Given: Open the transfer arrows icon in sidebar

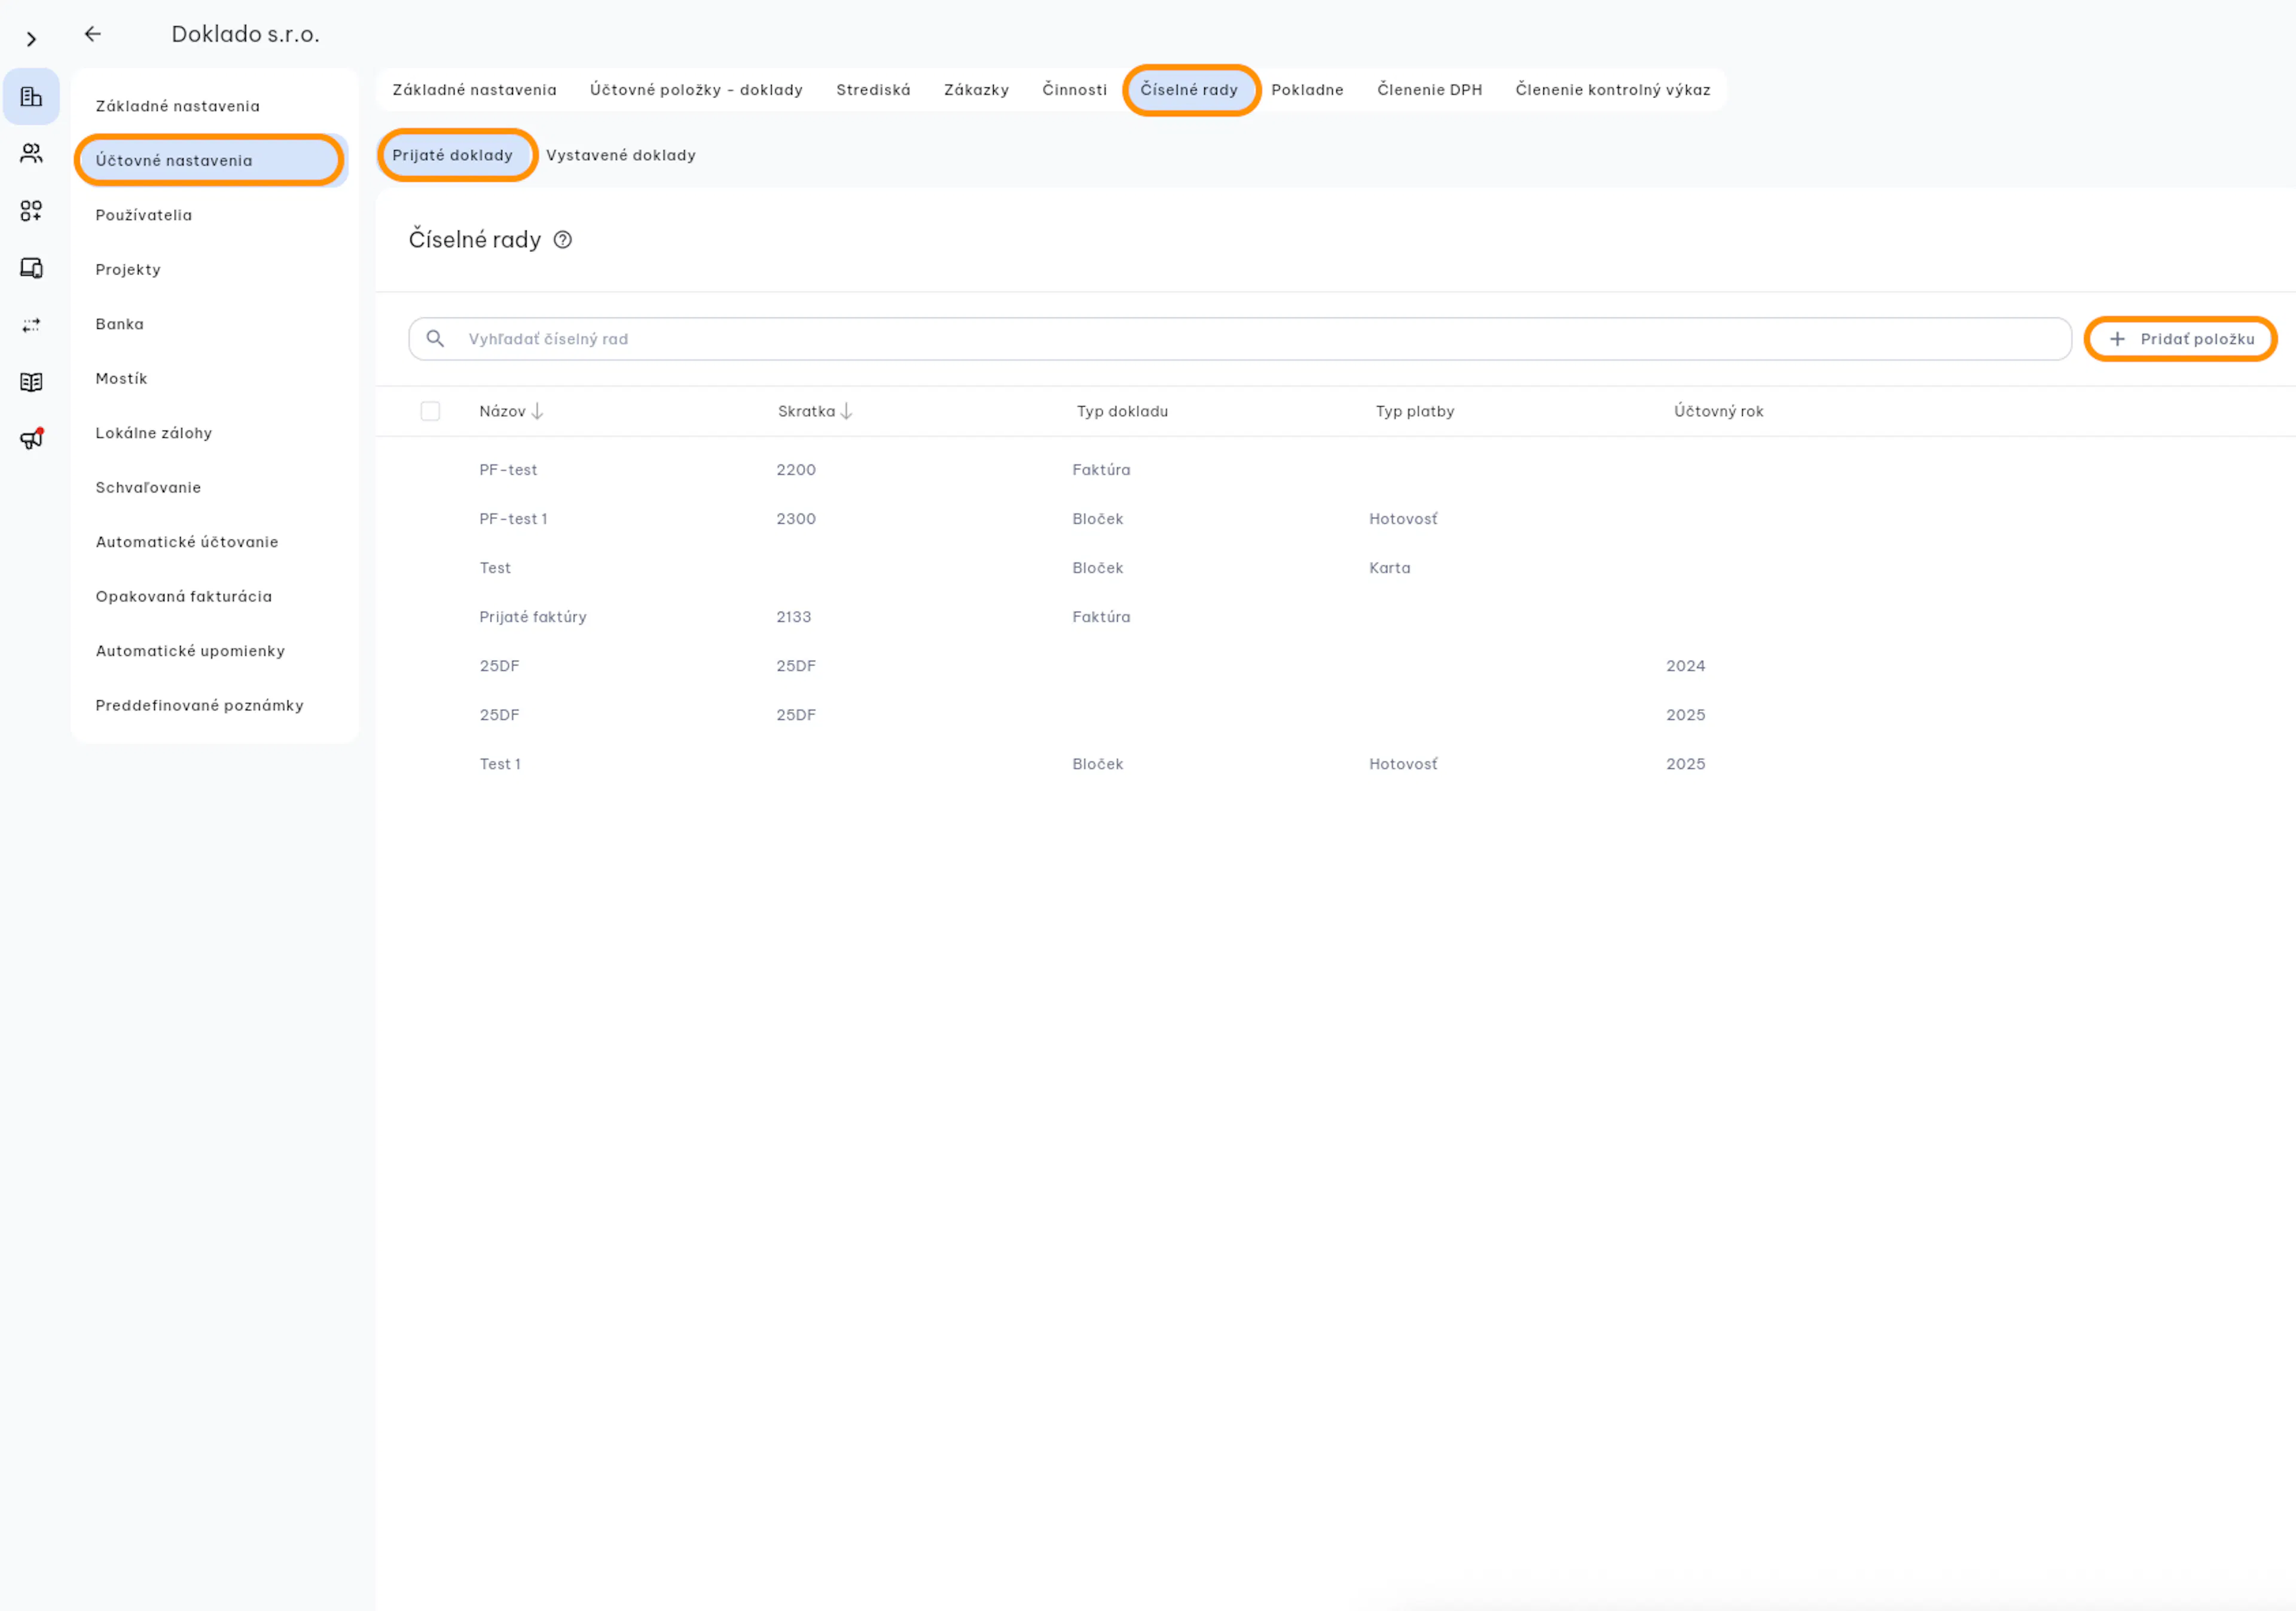Looking at the screenshot, I should tap(31, 325).
